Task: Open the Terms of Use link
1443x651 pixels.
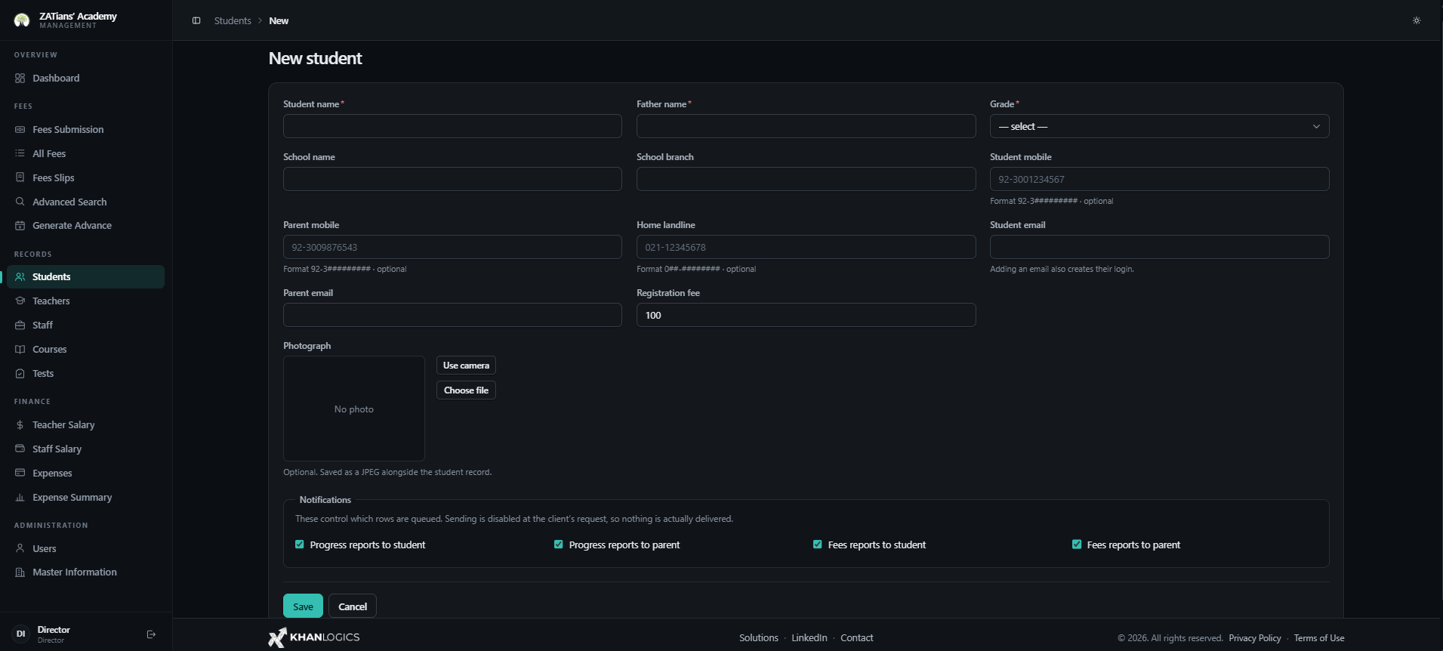Action: pos(1319,638)
